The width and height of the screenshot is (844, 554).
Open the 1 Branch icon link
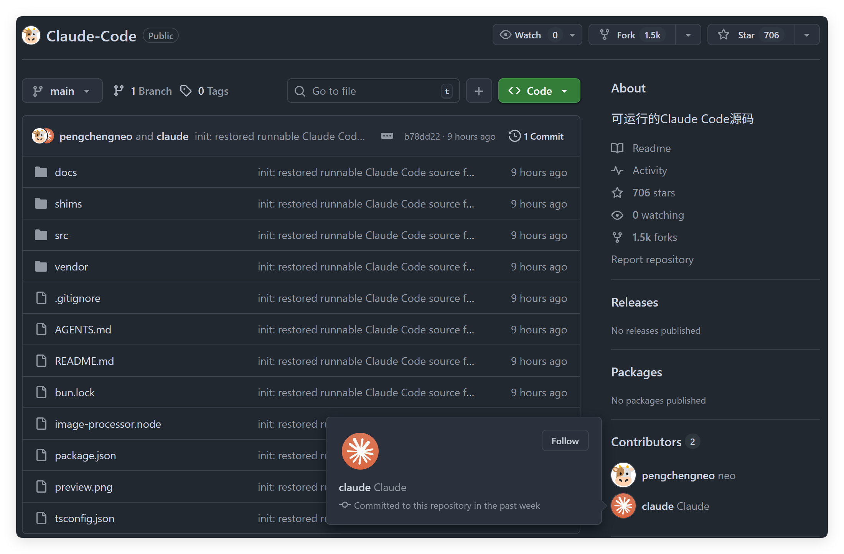pyautogui.click(x=119, y=91)
